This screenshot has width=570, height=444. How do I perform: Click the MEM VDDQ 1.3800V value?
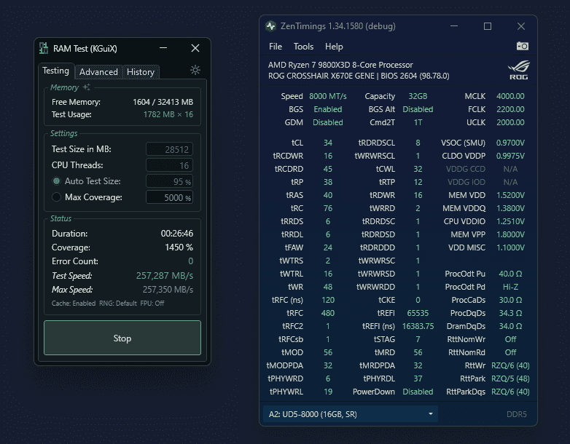[x=510, y=208]
